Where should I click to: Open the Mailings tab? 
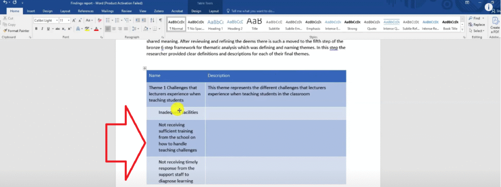pyautogui.click(x=107, y=11)
